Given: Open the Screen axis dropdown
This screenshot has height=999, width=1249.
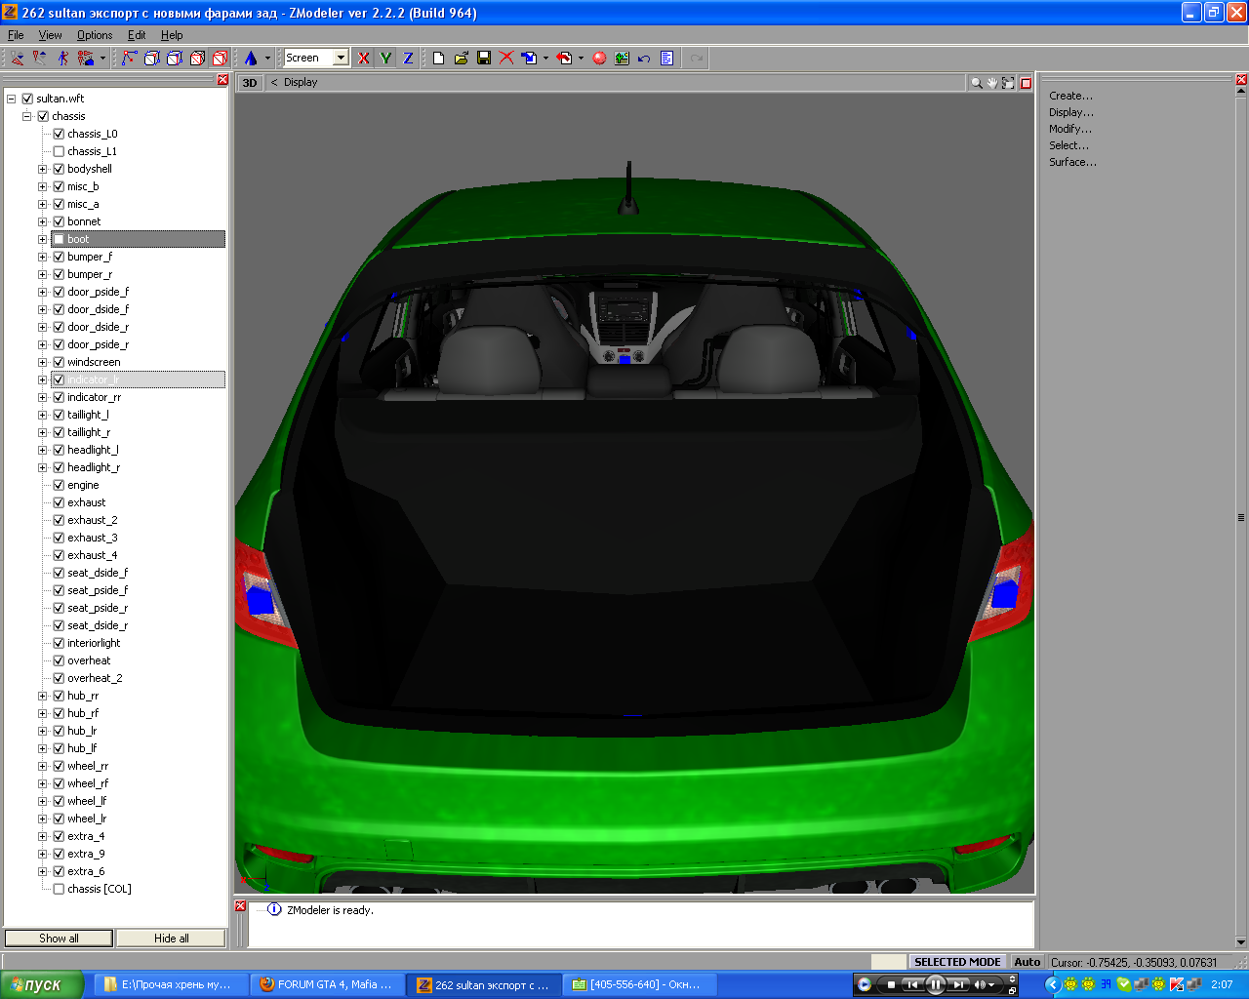Looking at the screenshot, I should pyautogui.click(x=341, y=59).
